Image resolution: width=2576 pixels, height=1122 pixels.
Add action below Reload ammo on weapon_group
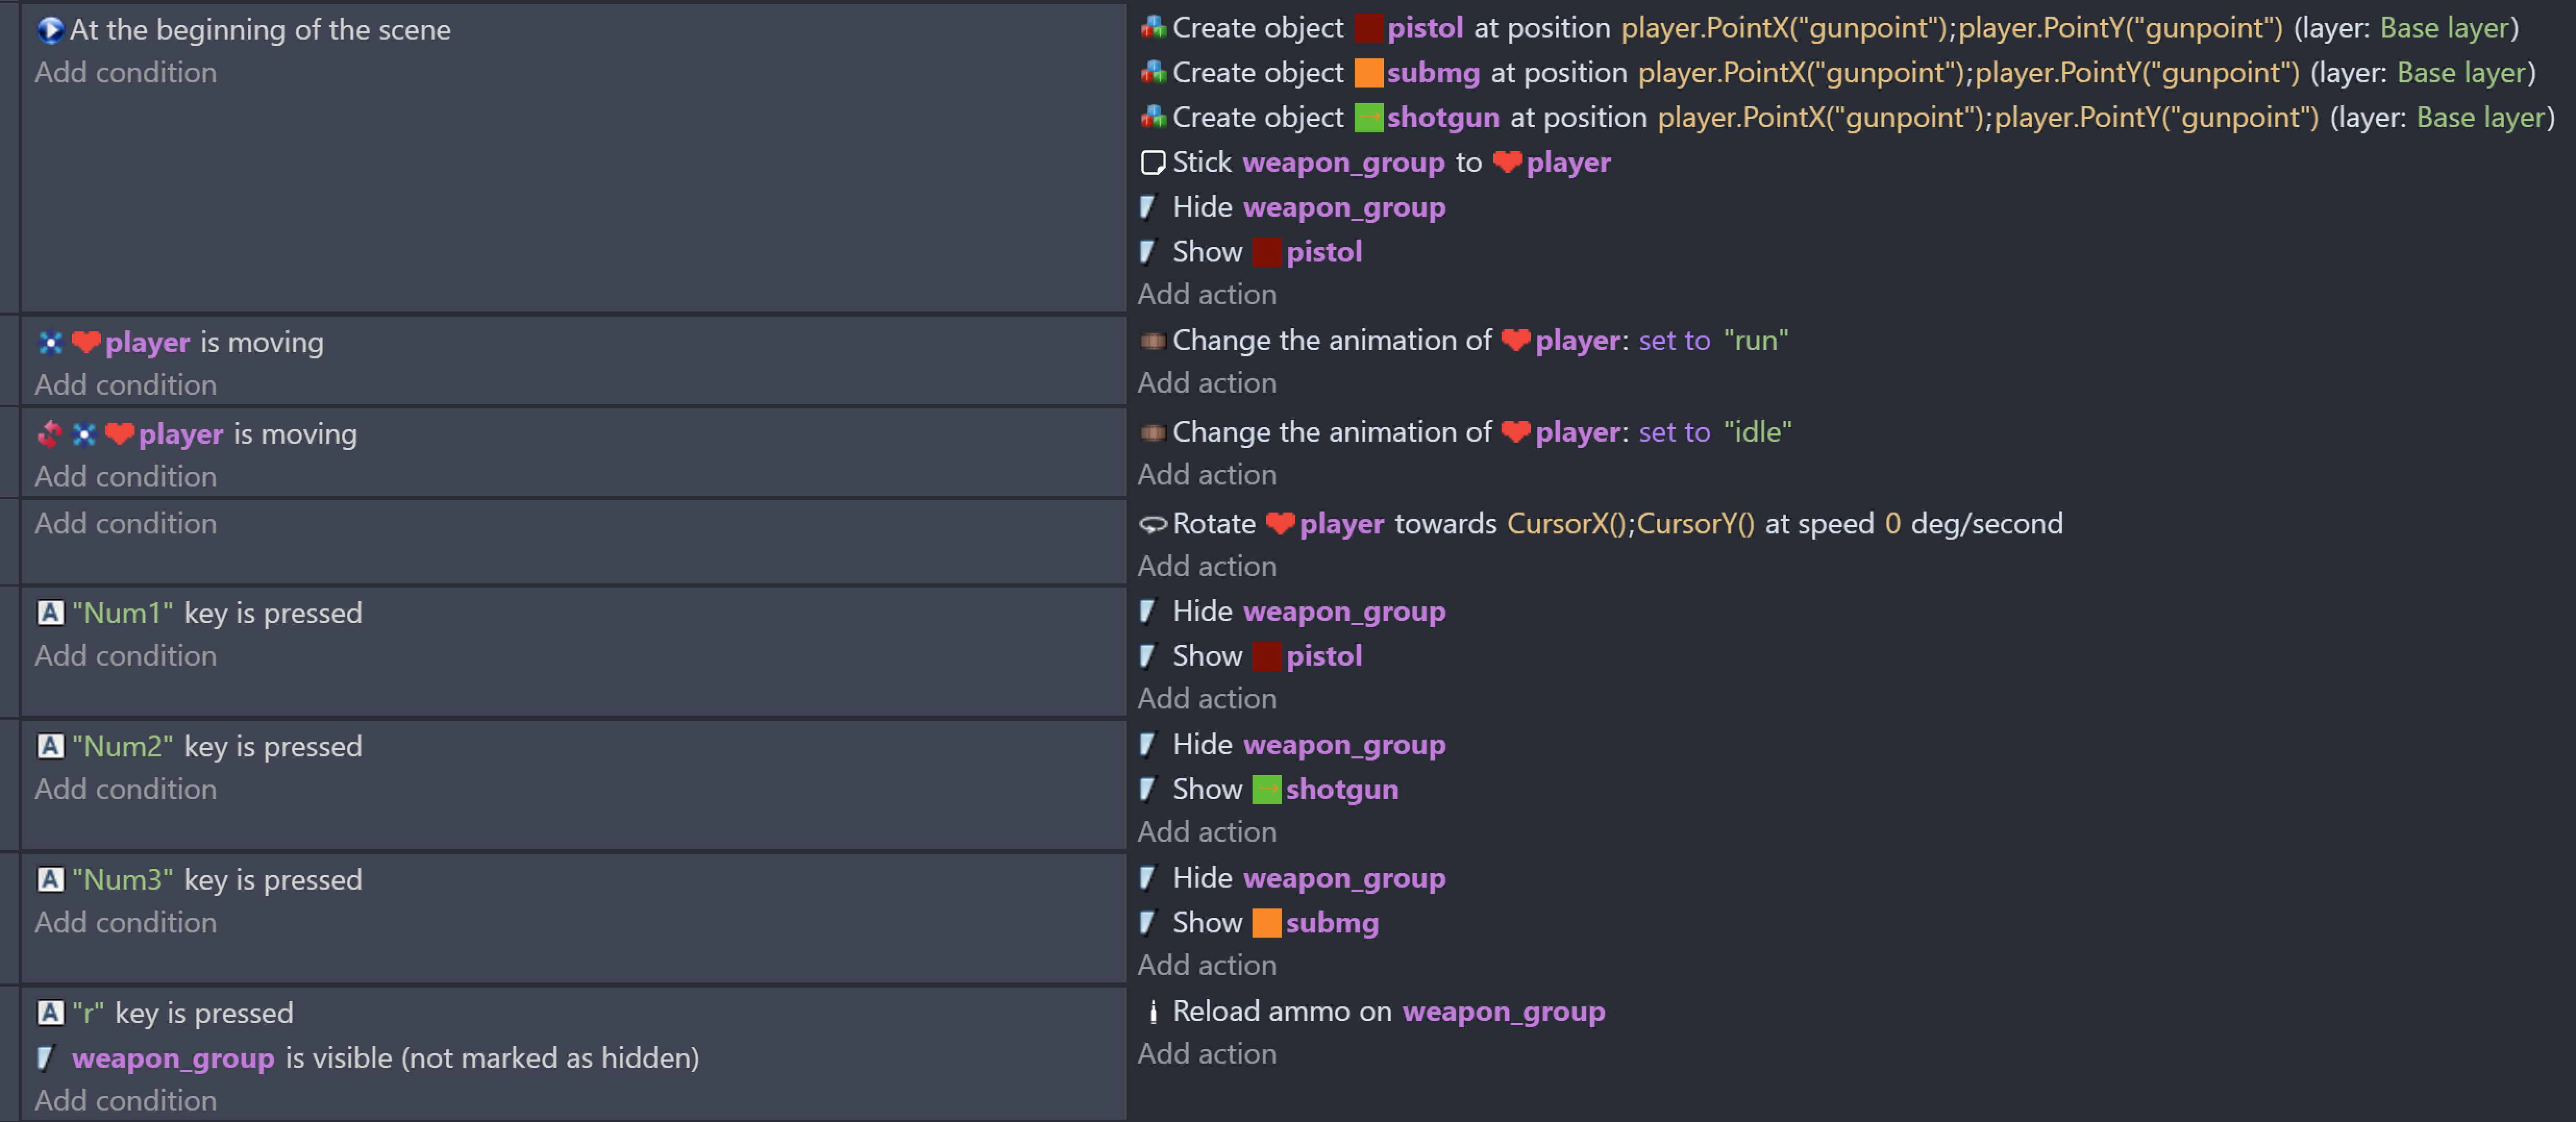tap(1206, 1054)
